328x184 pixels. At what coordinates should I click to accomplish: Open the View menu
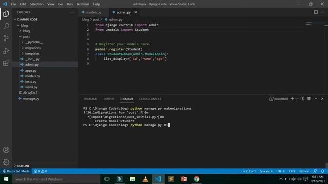tap(51, 4)
